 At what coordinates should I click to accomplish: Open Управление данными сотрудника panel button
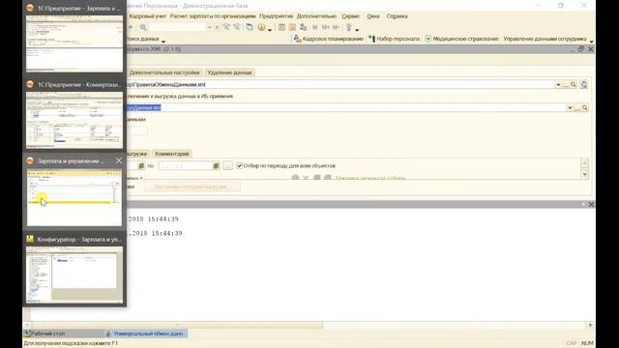545,39
